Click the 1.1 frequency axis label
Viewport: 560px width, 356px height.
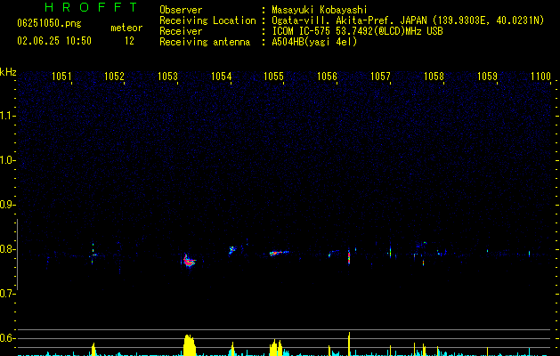pyautogui.click(x=7, y=116)
